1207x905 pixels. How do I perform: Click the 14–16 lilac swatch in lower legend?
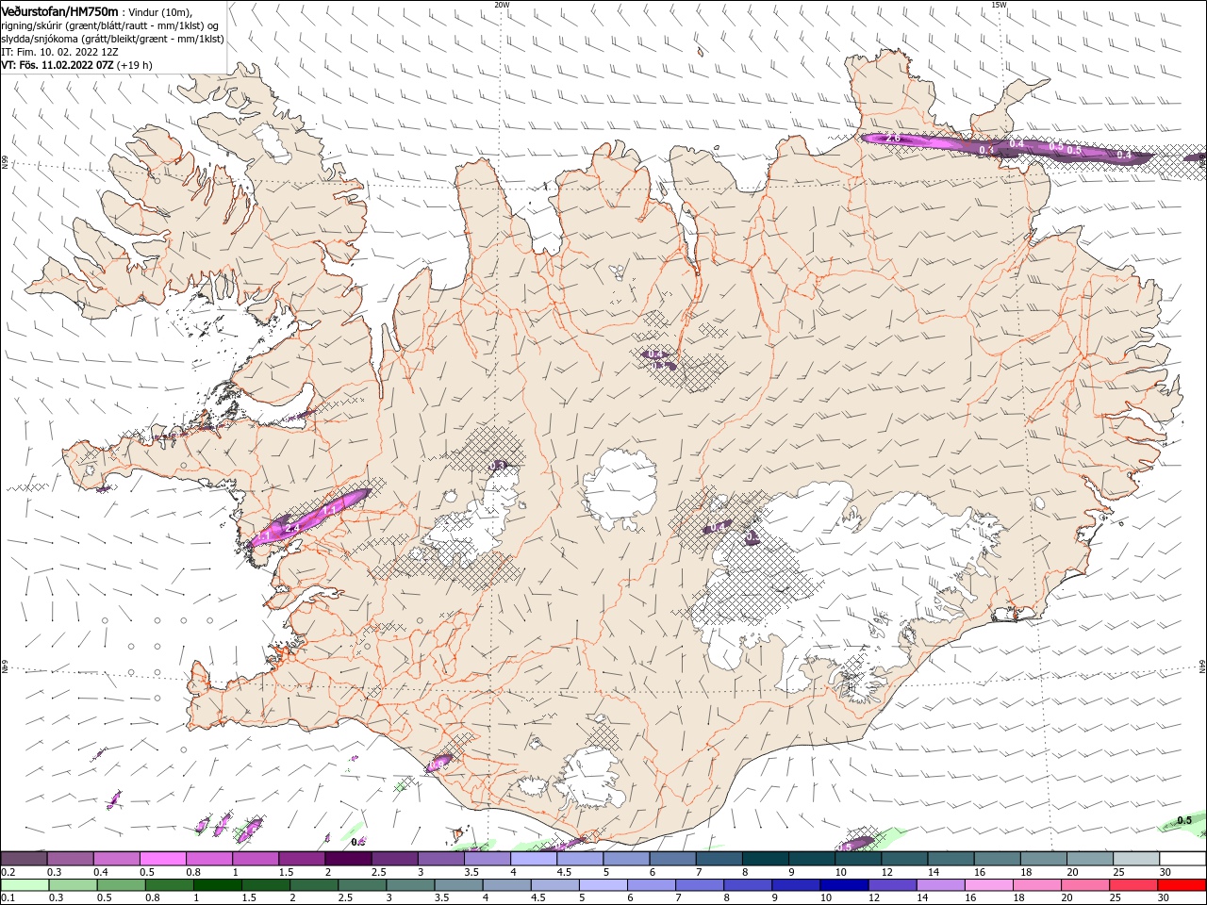[x=940, y=885]
